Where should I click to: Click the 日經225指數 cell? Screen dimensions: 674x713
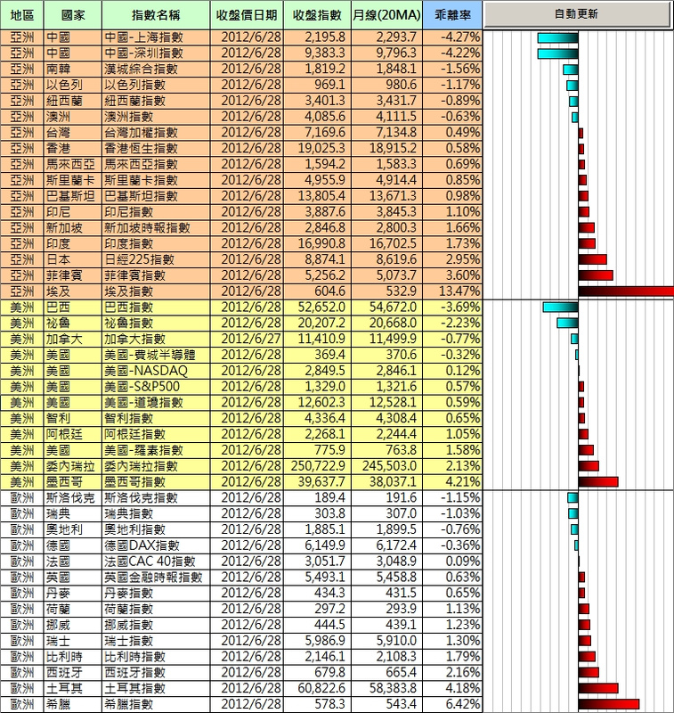pos(156,259)
